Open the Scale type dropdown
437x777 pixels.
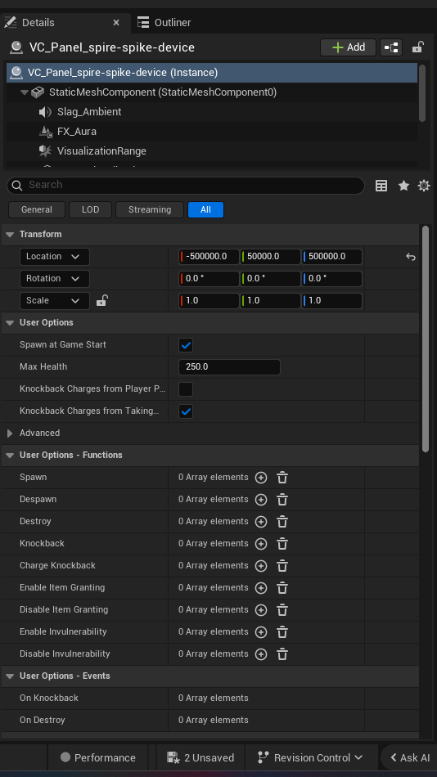point(55,301)
